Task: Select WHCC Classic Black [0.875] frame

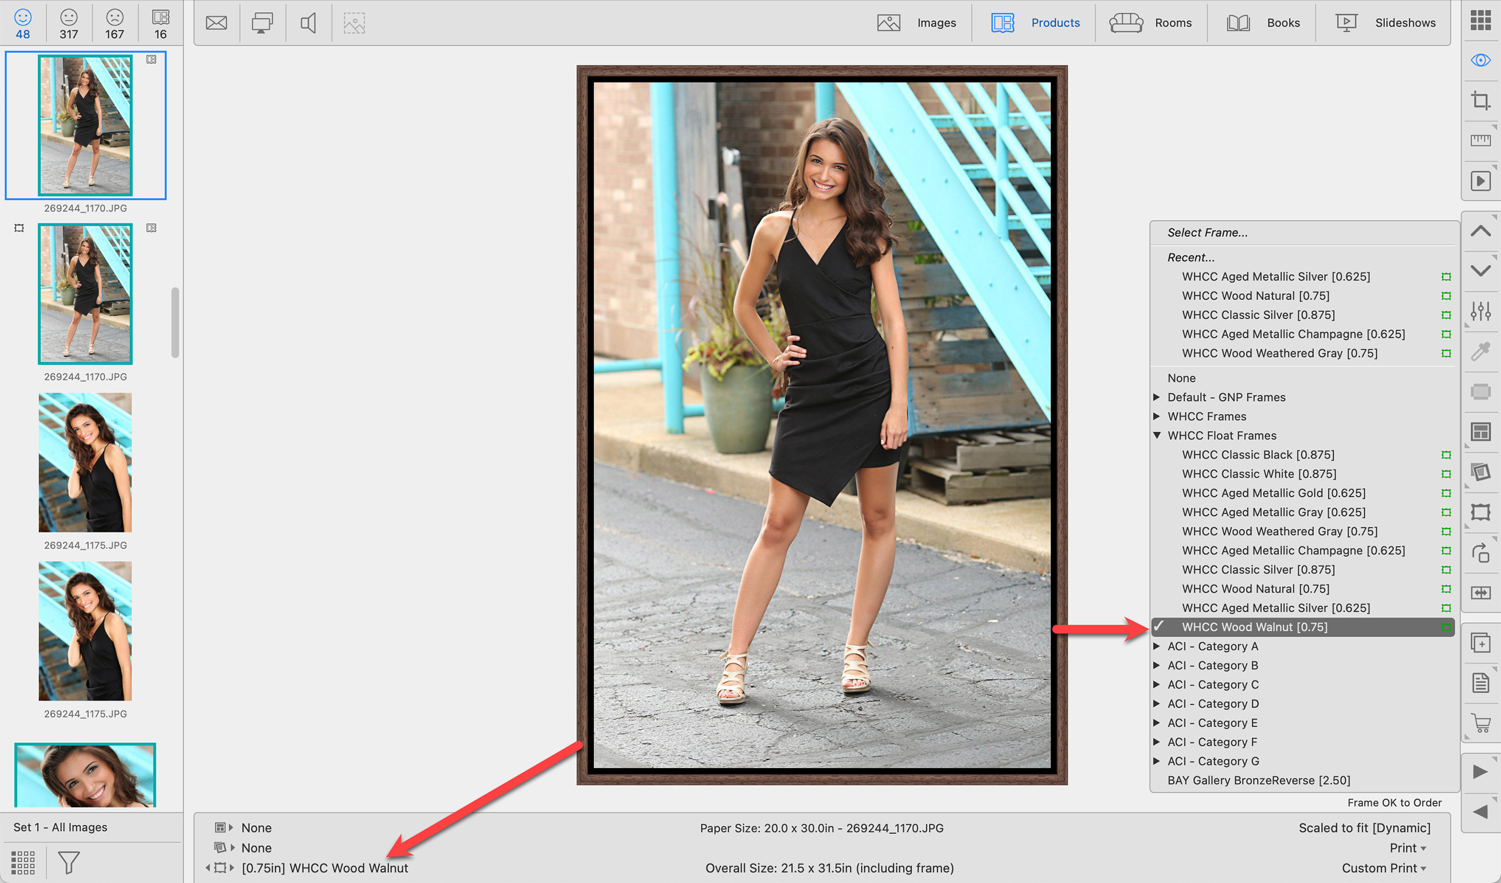Action: (x=1258, y=455)
